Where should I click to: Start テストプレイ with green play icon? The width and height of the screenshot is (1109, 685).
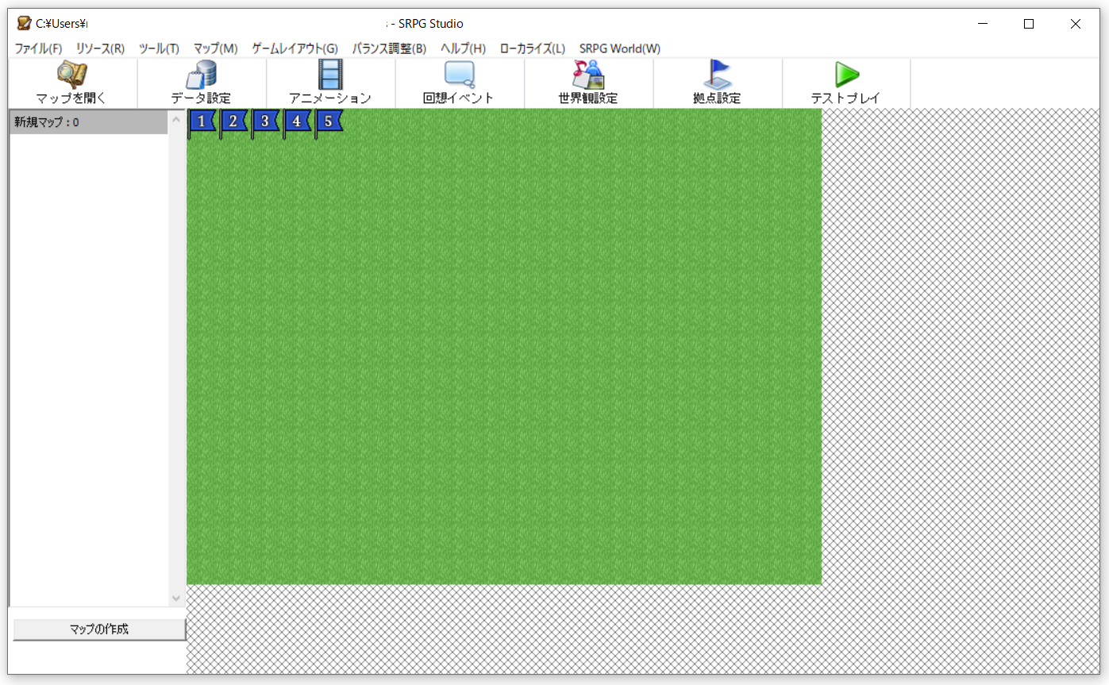[846, 75]
